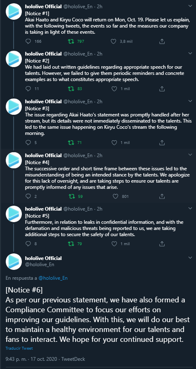Share the Notice #5 tweet

click(x=162, y=244)
